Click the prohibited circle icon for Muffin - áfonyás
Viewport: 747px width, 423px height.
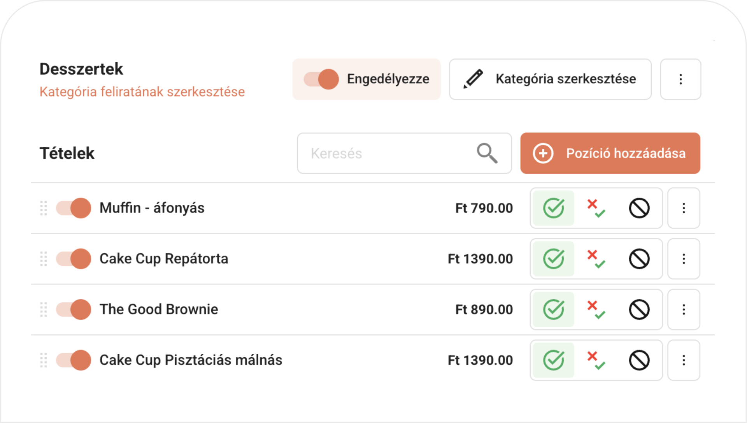click(639, 208)
